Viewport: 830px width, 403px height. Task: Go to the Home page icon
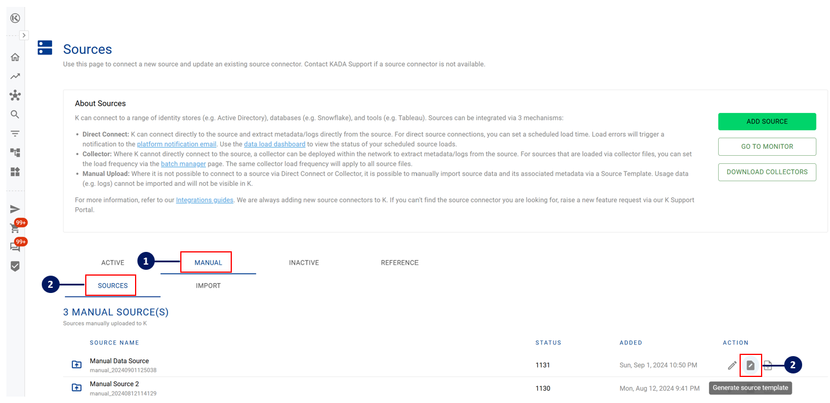click(15, 57)
